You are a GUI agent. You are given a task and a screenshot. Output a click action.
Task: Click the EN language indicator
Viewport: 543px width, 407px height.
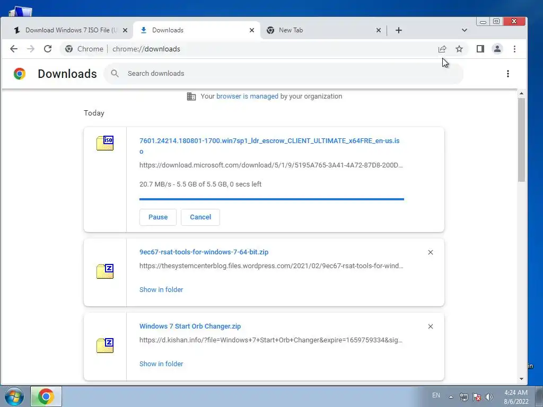pyautogui.click(x=436, y=395)
